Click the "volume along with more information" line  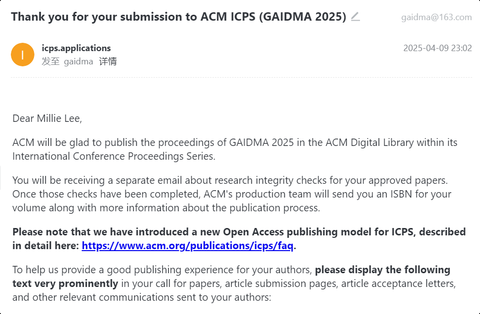coord(166,208)
